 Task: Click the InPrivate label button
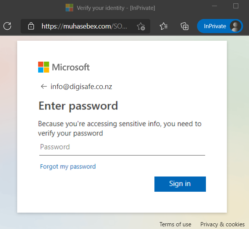point(215,26)
